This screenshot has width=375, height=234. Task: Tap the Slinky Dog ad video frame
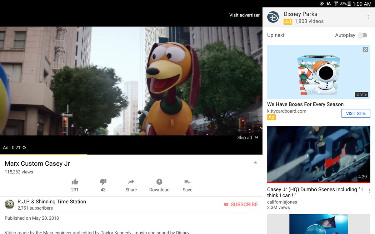click(131, 81)
